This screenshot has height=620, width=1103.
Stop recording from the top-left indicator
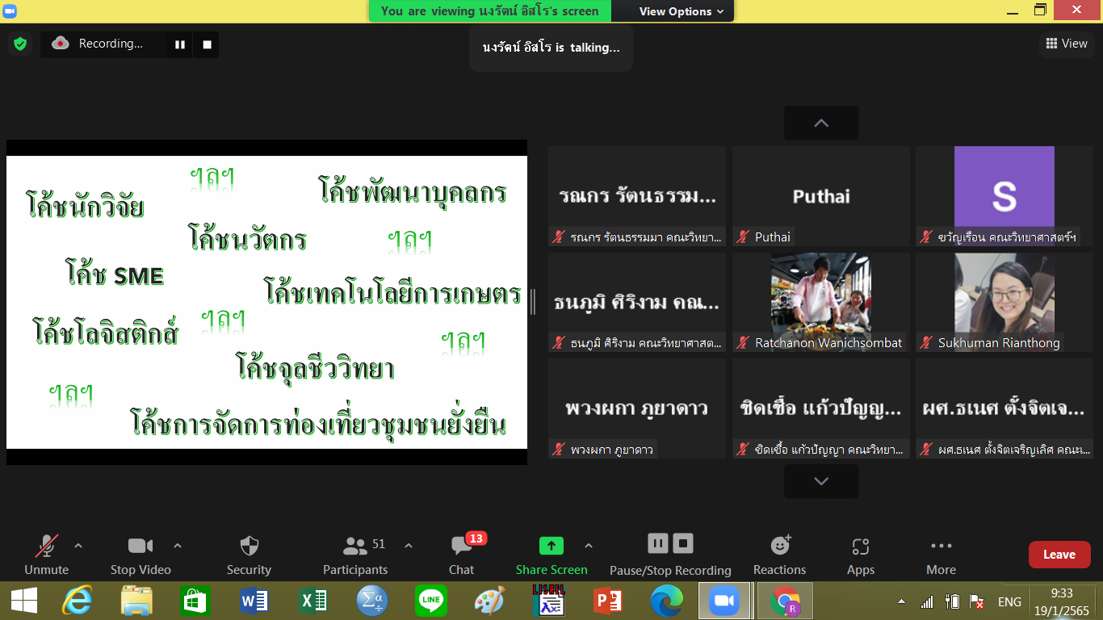207,44
